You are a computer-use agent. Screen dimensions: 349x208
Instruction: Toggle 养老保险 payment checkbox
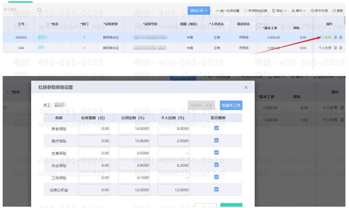216,128
